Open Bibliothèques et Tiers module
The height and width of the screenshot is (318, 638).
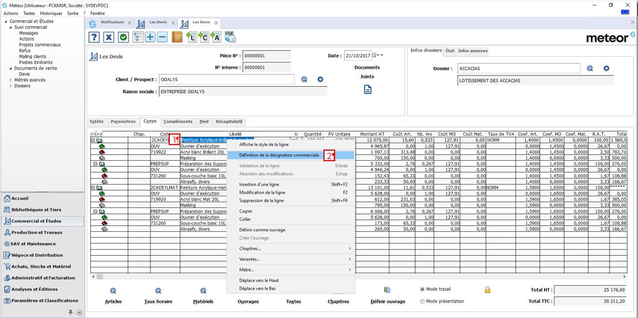pos(42,210)
